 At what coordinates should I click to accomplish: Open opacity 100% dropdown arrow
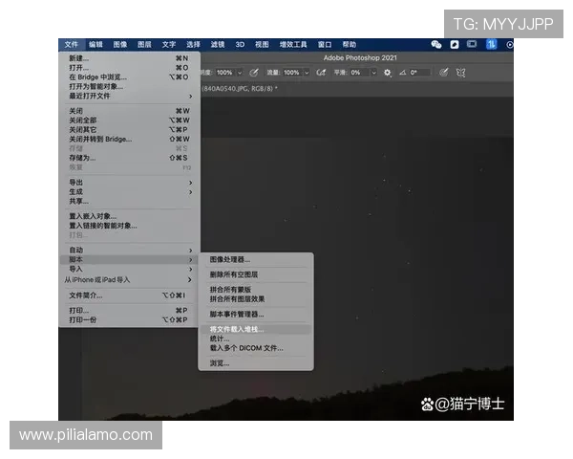(x=240, y=73)
